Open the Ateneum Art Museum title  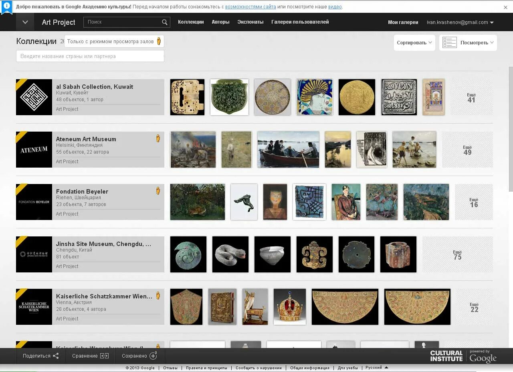[x=86, y=139]
